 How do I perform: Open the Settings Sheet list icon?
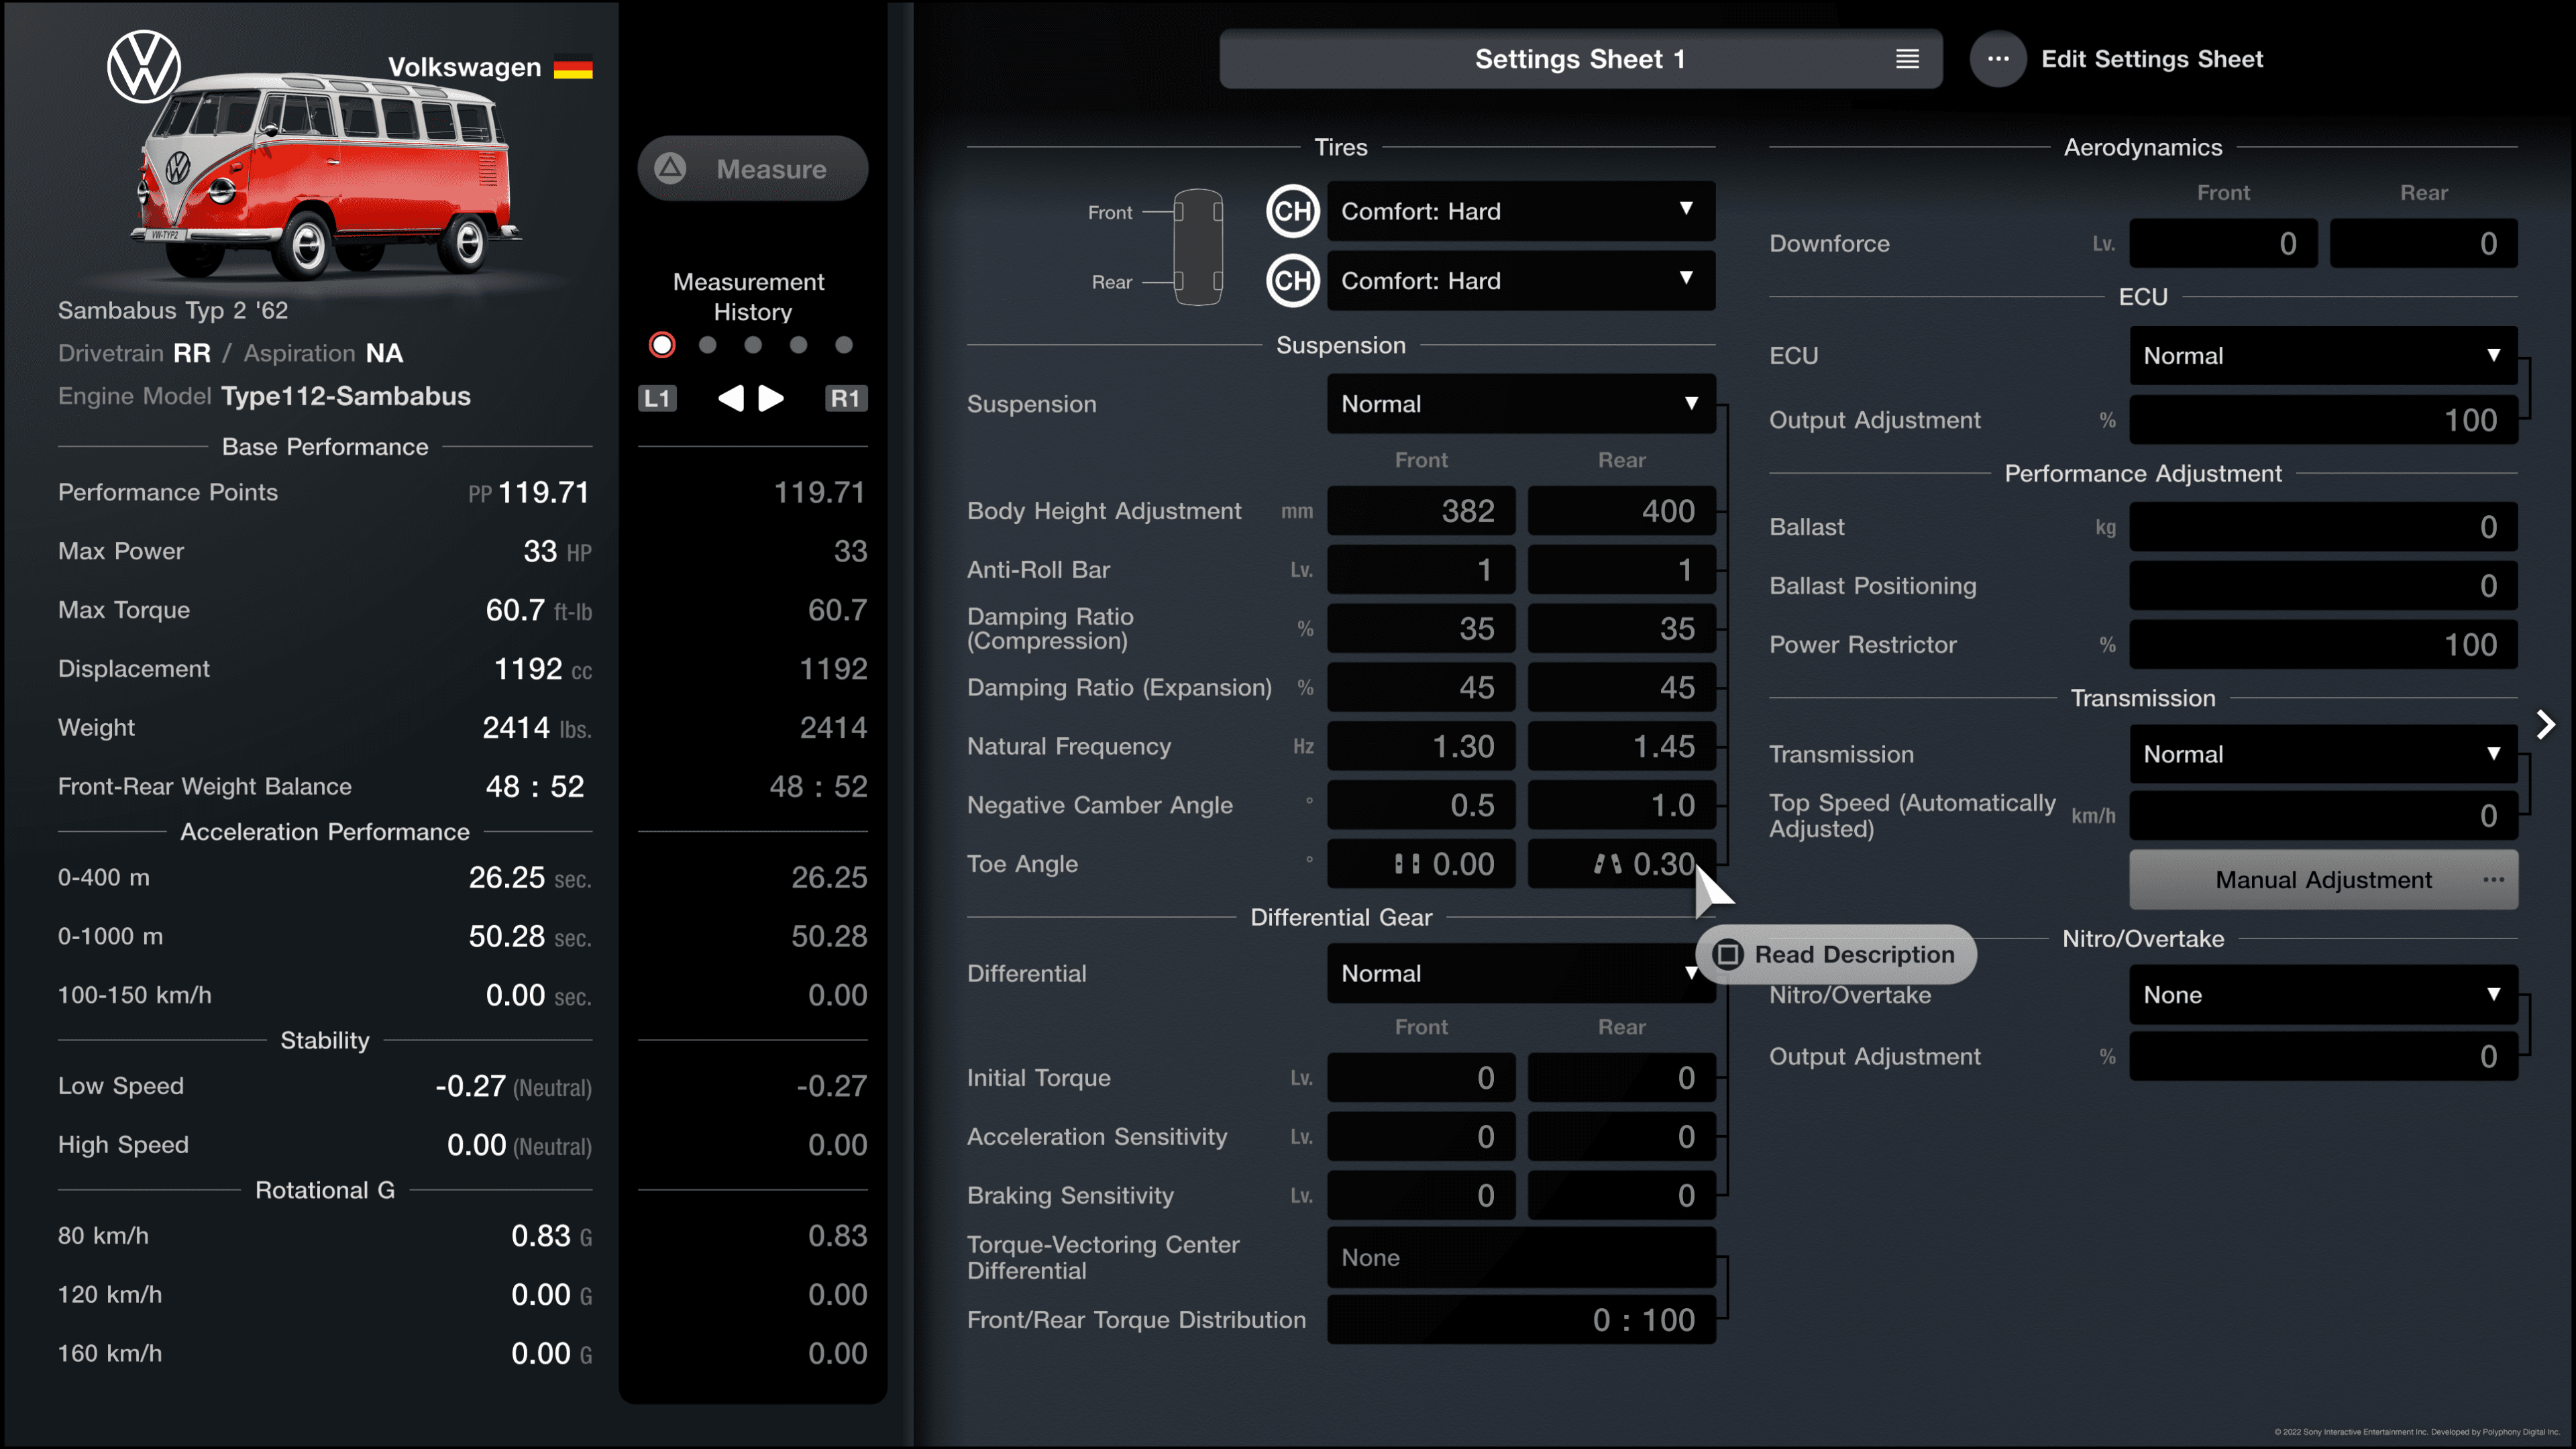1907,59
